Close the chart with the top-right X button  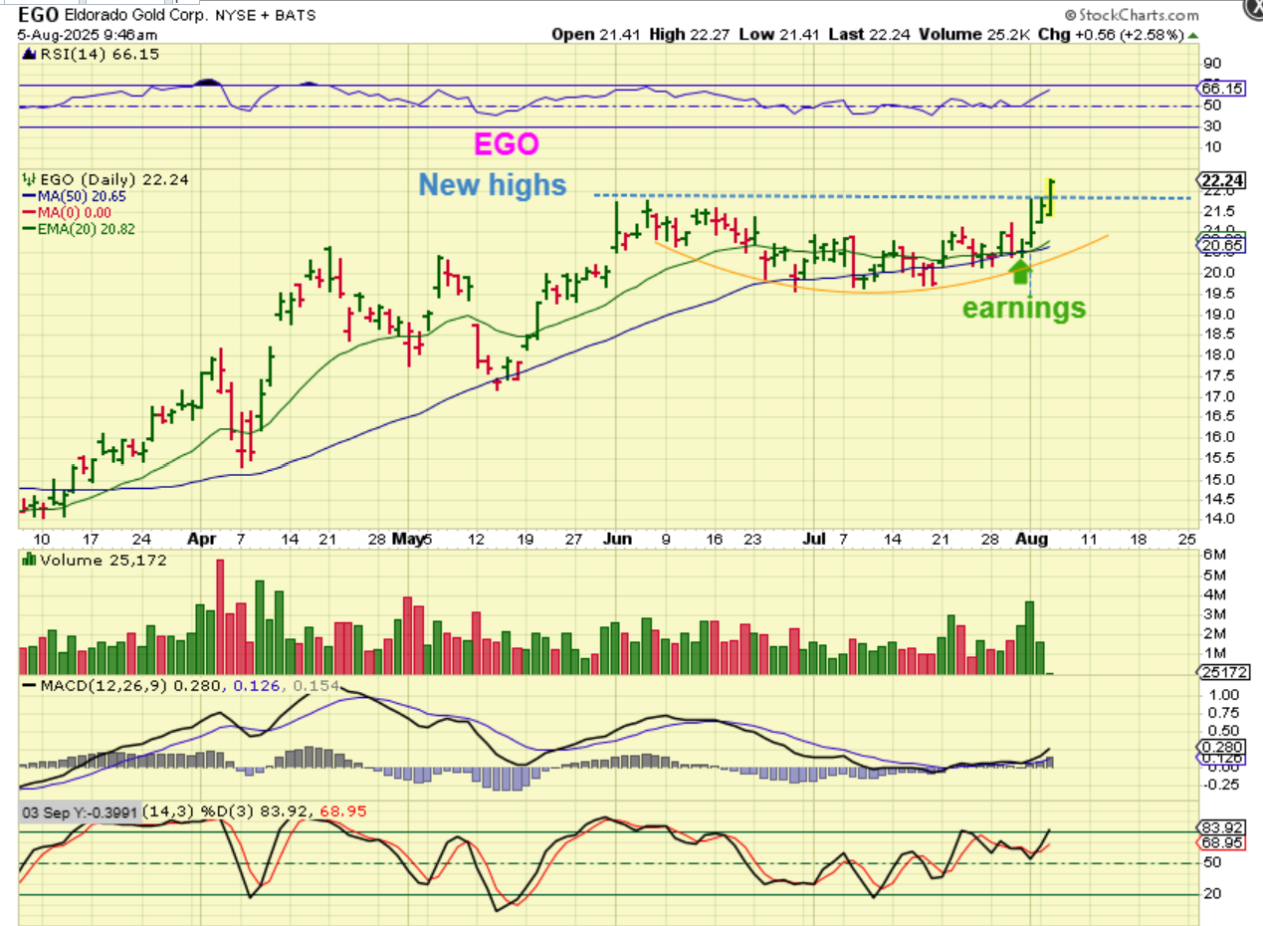pyautogui.click(x=1252, y=8)
